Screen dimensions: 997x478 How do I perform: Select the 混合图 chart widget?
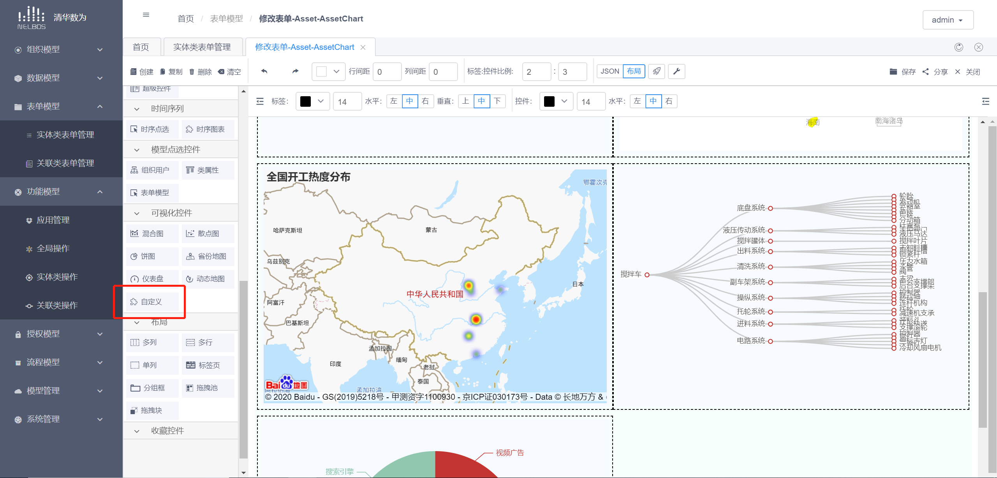[x=152, y=233]
